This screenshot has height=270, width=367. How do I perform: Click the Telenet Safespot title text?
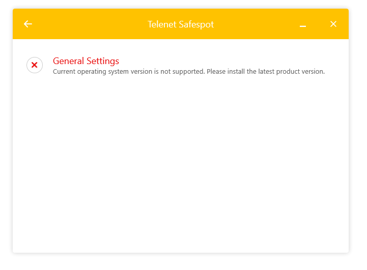[x=181, y=24]
